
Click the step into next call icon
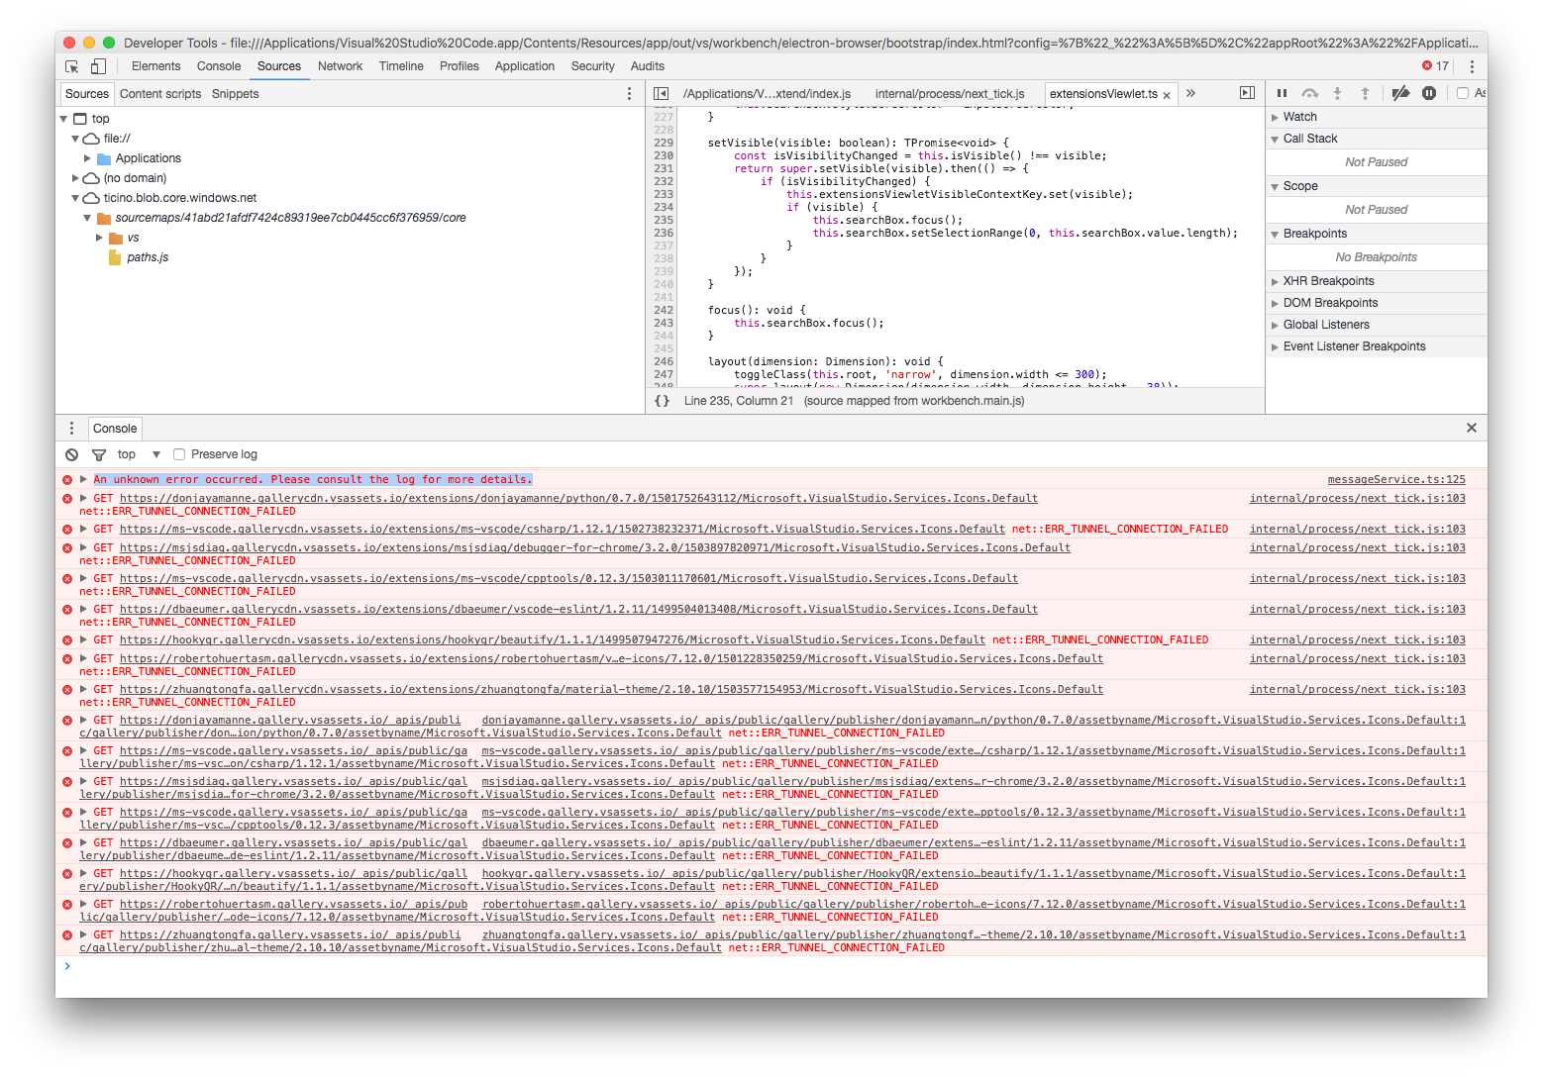tap(1337, 92)
